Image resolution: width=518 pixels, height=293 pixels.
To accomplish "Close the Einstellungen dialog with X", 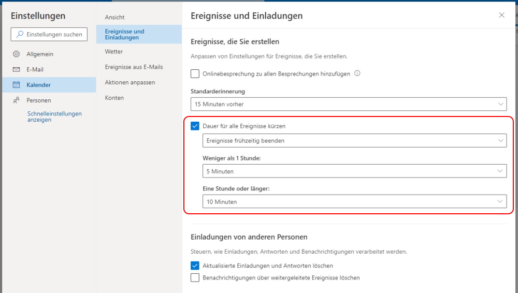I will click(x=501, y=15).
